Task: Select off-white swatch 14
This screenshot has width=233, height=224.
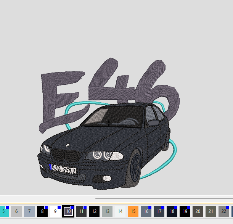Action: [120, 211]
